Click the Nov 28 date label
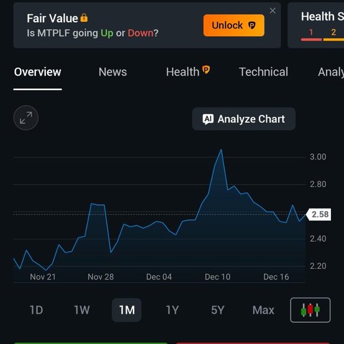 pyautogui.click(x=101, y=277)
